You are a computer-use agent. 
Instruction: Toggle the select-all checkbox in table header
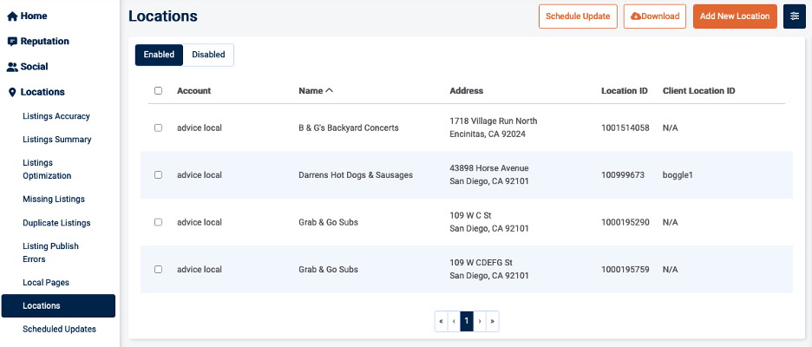click(x=158, y=90)
